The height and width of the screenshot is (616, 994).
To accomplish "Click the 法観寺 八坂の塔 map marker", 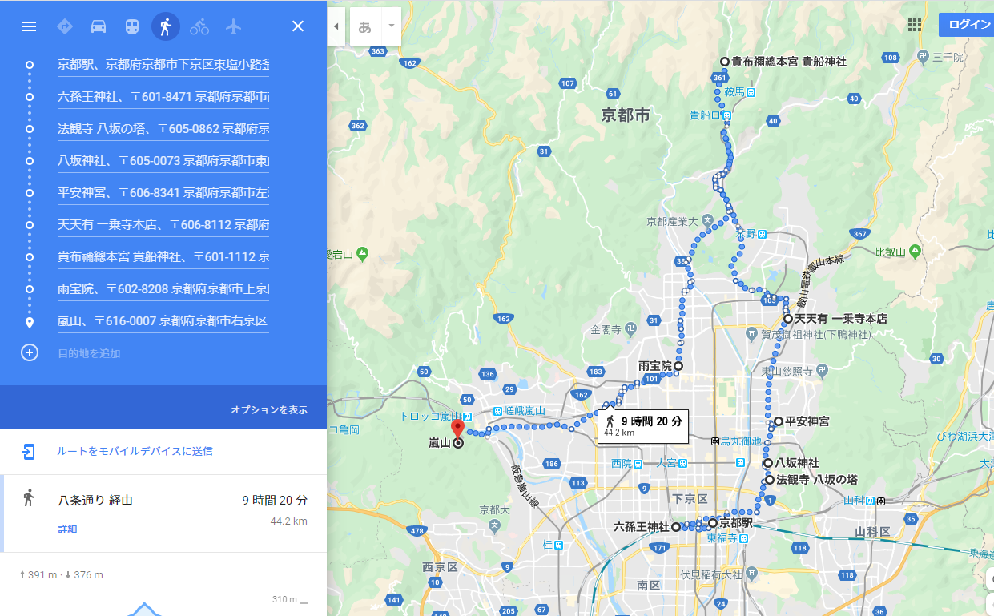I will 771,480.
